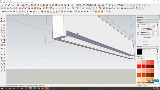Expand the Layers panel

click(x=147, y=20)
